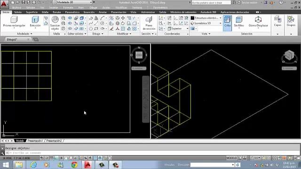Click the Open file icon in quick access toolbar
301x169 pixels.
coord(18,2)
